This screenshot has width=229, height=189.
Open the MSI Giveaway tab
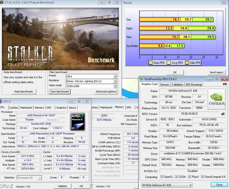194,84
